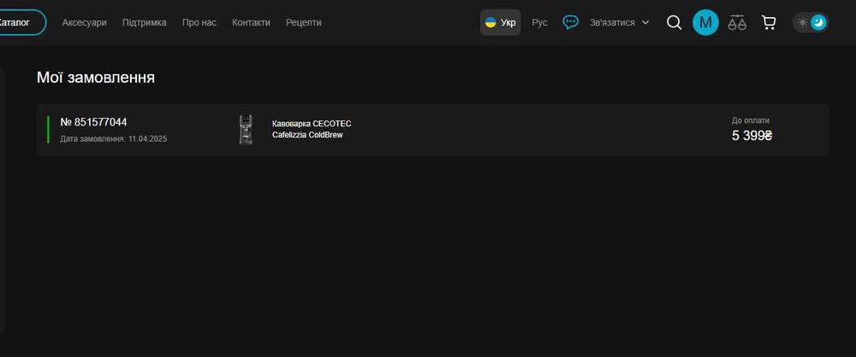Open the Каталог menu button
This screenshot has height=357, width=856.
(17, 22)
